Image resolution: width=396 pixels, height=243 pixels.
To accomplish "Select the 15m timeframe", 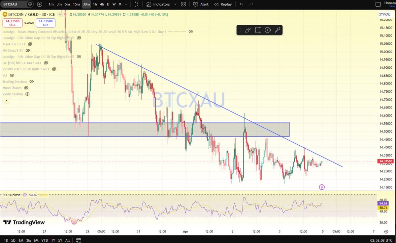I will tap(76, 4).
